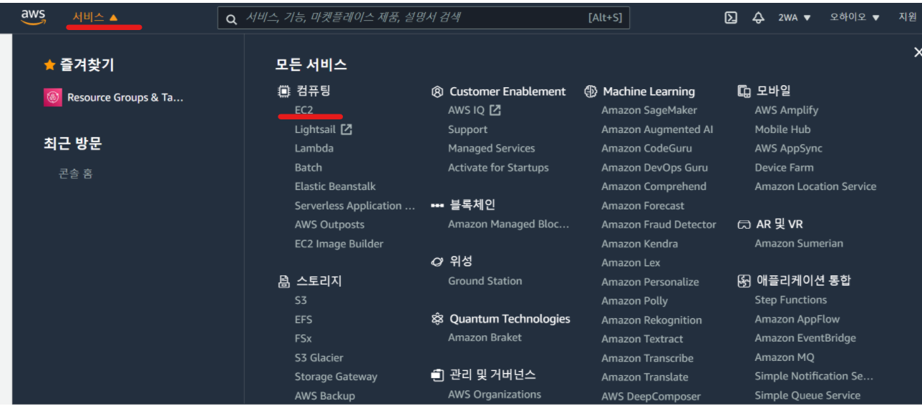Click the AWS logo
This screenshot has width=922, height=406.
click(33, 18)
